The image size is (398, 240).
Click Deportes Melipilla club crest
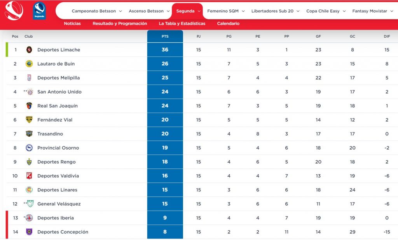29,78
